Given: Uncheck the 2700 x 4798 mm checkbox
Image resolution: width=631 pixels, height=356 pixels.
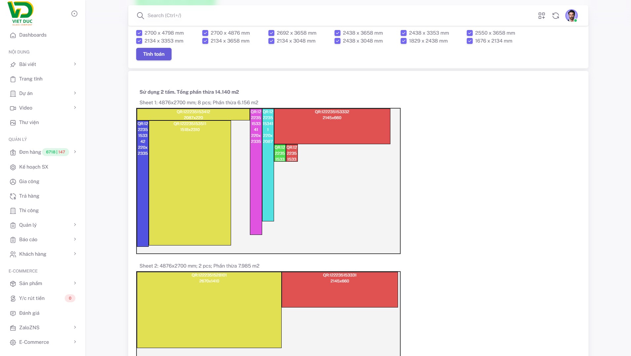Looking at the screenshot, I should (139, 33).
